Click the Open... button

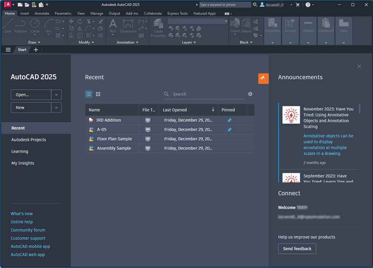(x=31, y=95)
